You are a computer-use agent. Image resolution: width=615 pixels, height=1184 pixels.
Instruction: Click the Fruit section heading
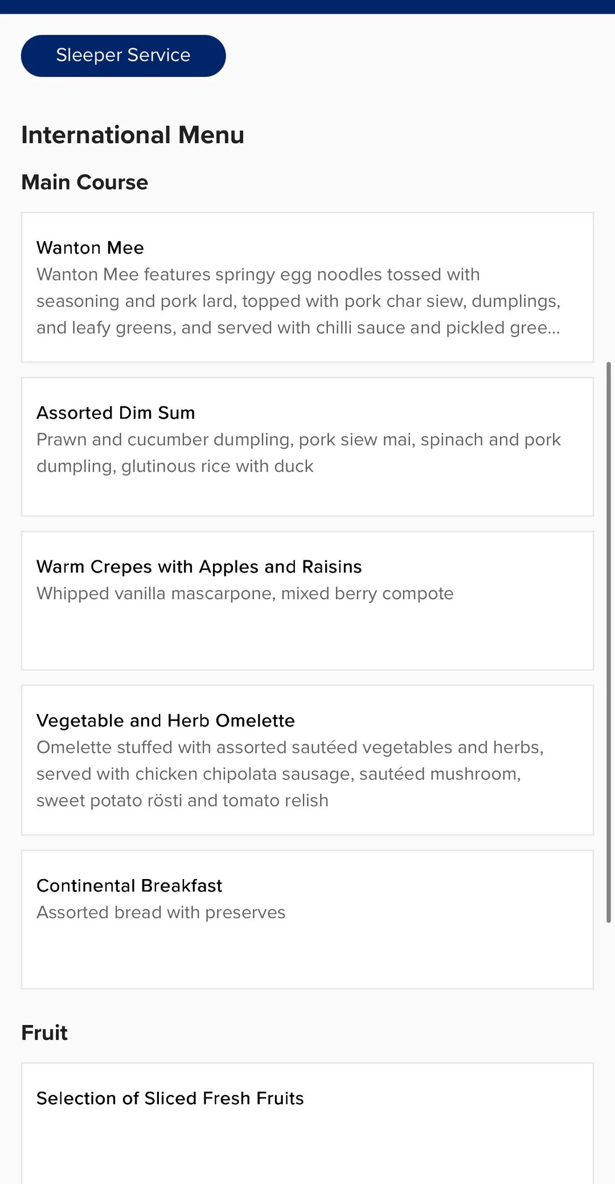pyautogui.click(x=44, y=1032)
